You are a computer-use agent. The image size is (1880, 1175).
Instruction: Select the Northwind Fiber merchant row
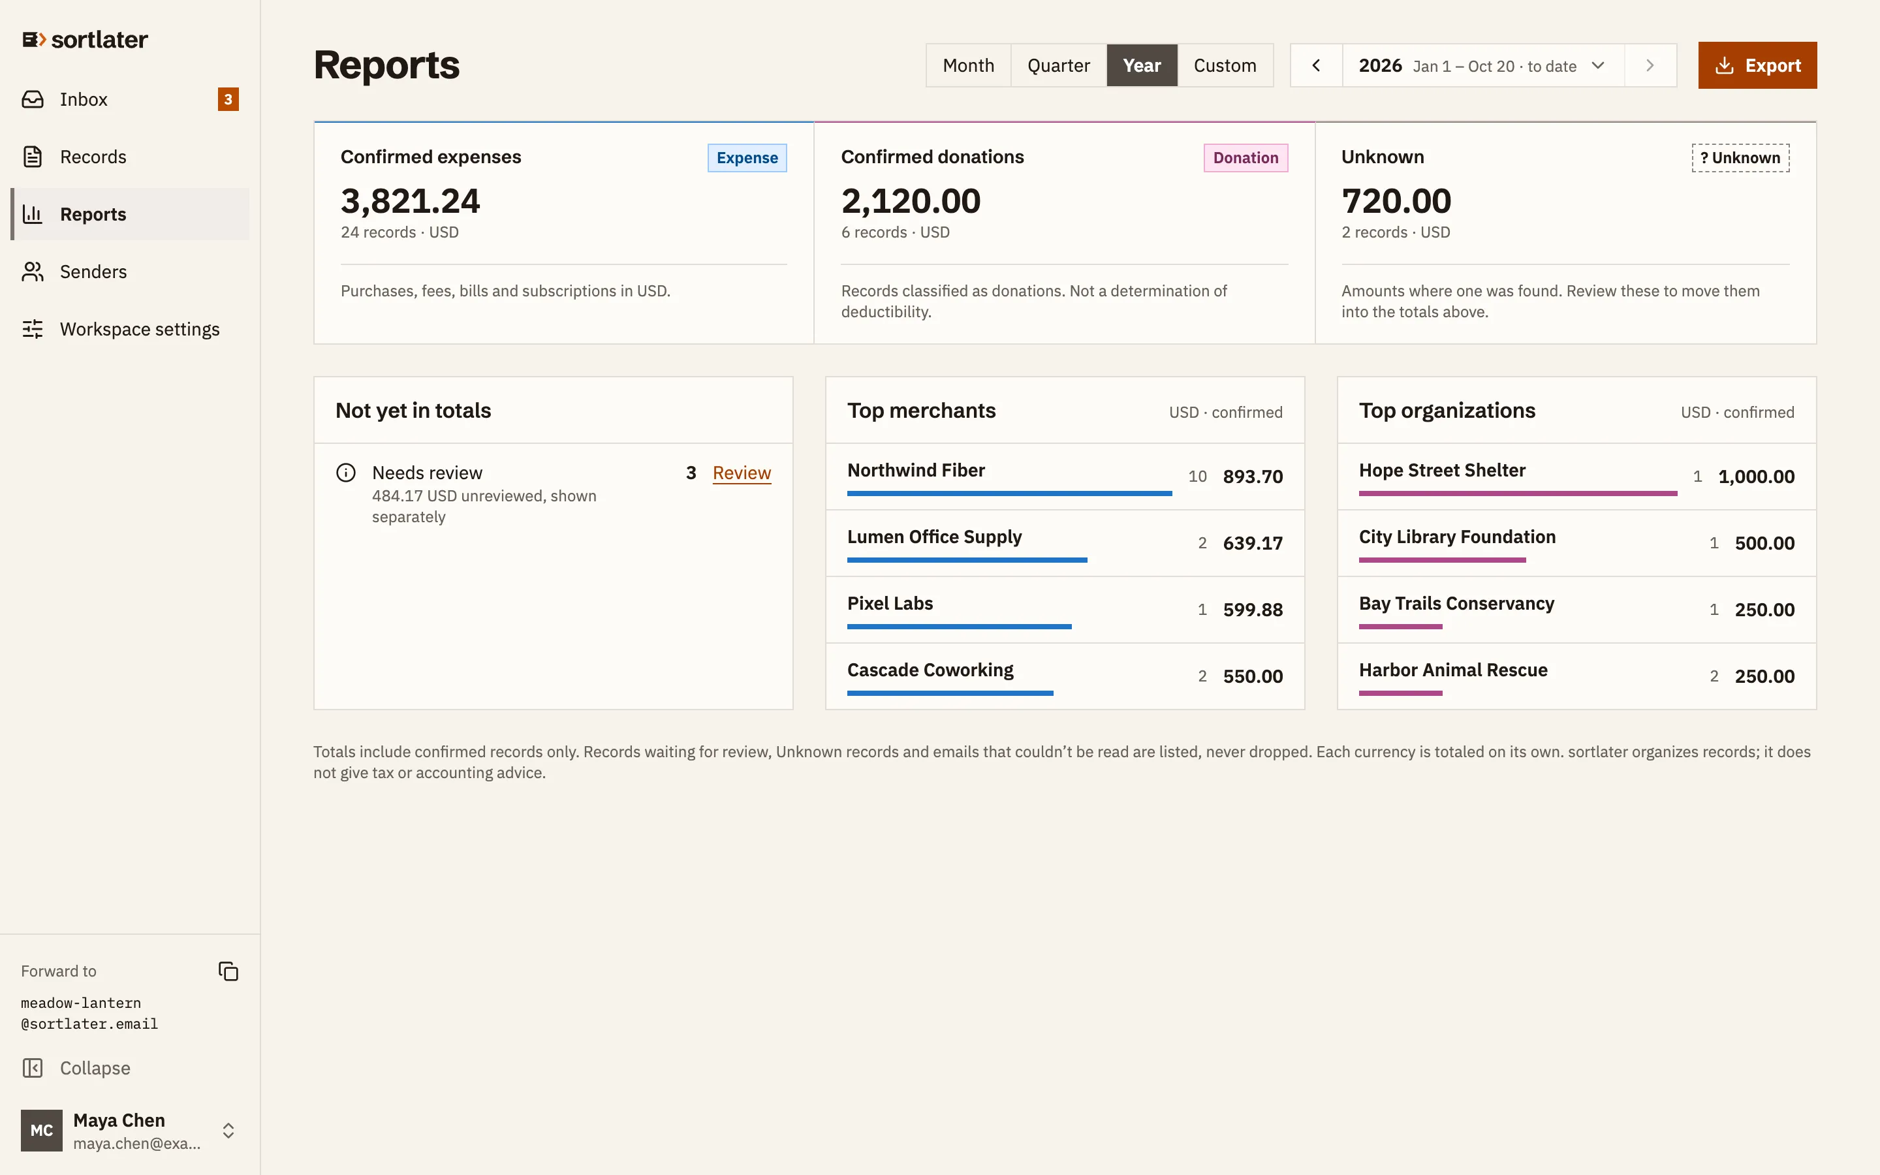click(x=1064, y=477)
